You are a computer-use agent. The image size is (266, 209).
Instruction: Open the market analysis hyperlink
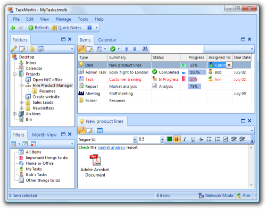point(111,147)
